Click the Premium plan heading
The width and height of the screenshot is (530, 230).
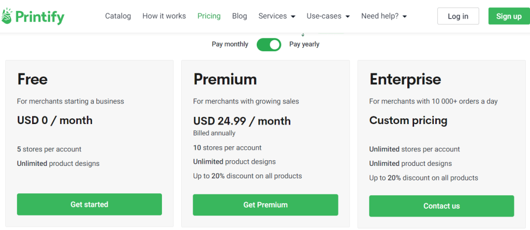click(x=225, y=80)
